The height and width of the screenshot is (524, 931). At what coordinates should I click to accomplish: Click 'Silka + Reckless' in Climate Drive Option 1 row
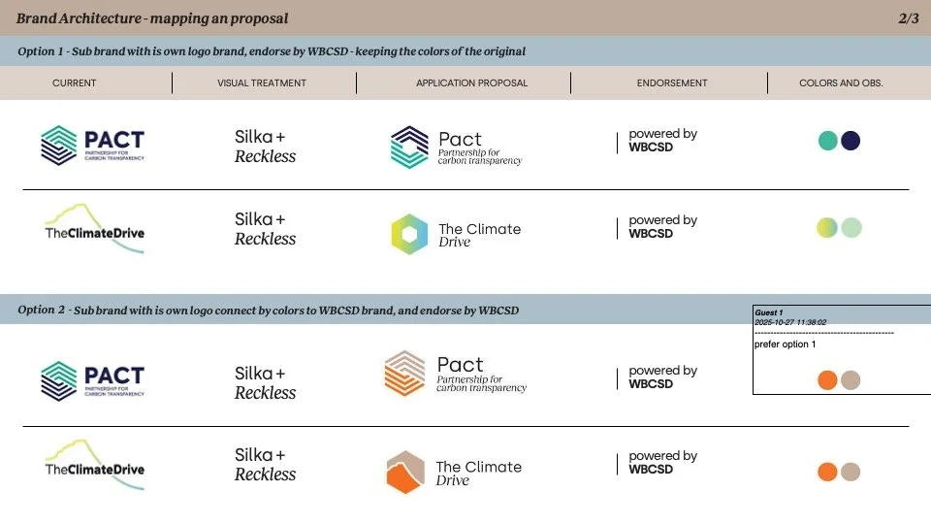click(x=265, y=229)
